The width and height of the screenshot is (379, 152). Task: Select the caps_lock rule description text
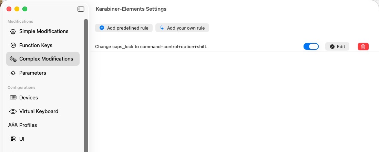point(151,46)
